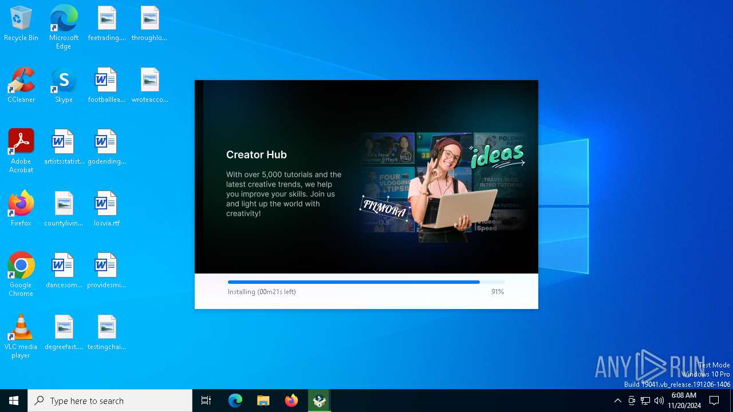Select the artistsstatist Word document
The height and width of the screenshot is (412, 733).
coord(64,147)
